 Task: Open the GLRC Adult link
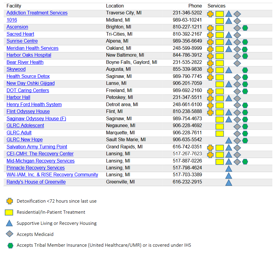(19, 133)
